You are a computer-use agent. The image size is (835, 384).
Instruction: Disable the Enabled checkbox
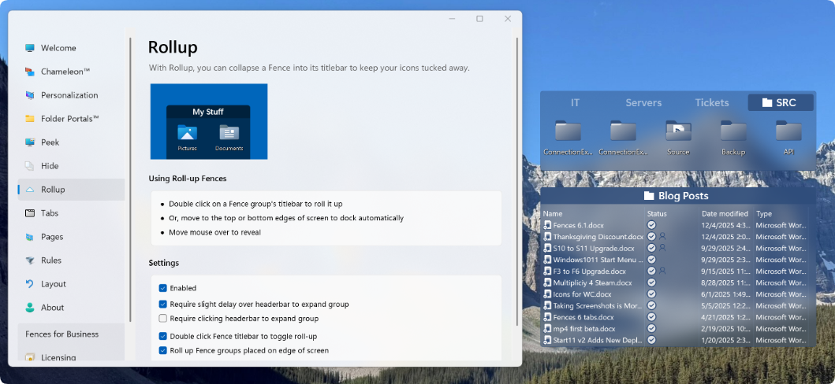click(x=163, y=289)
